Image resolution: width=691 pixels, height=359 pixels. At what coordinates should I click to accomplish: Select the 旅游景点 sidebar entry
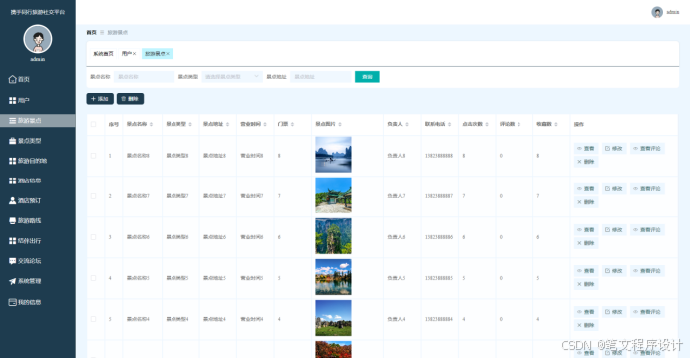[38, 121]
